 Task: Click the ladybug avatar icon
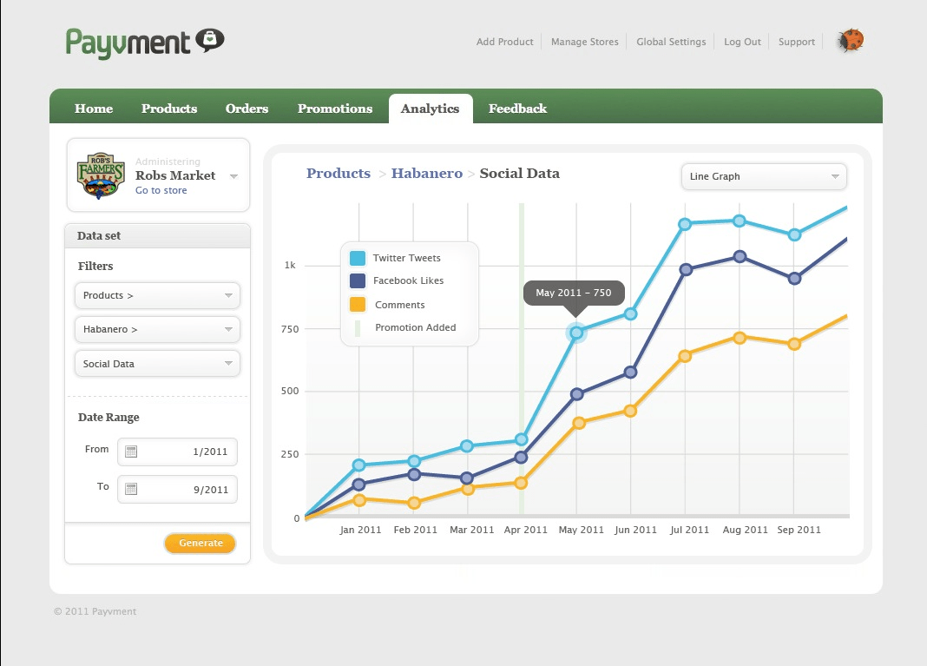pos(850,41)
